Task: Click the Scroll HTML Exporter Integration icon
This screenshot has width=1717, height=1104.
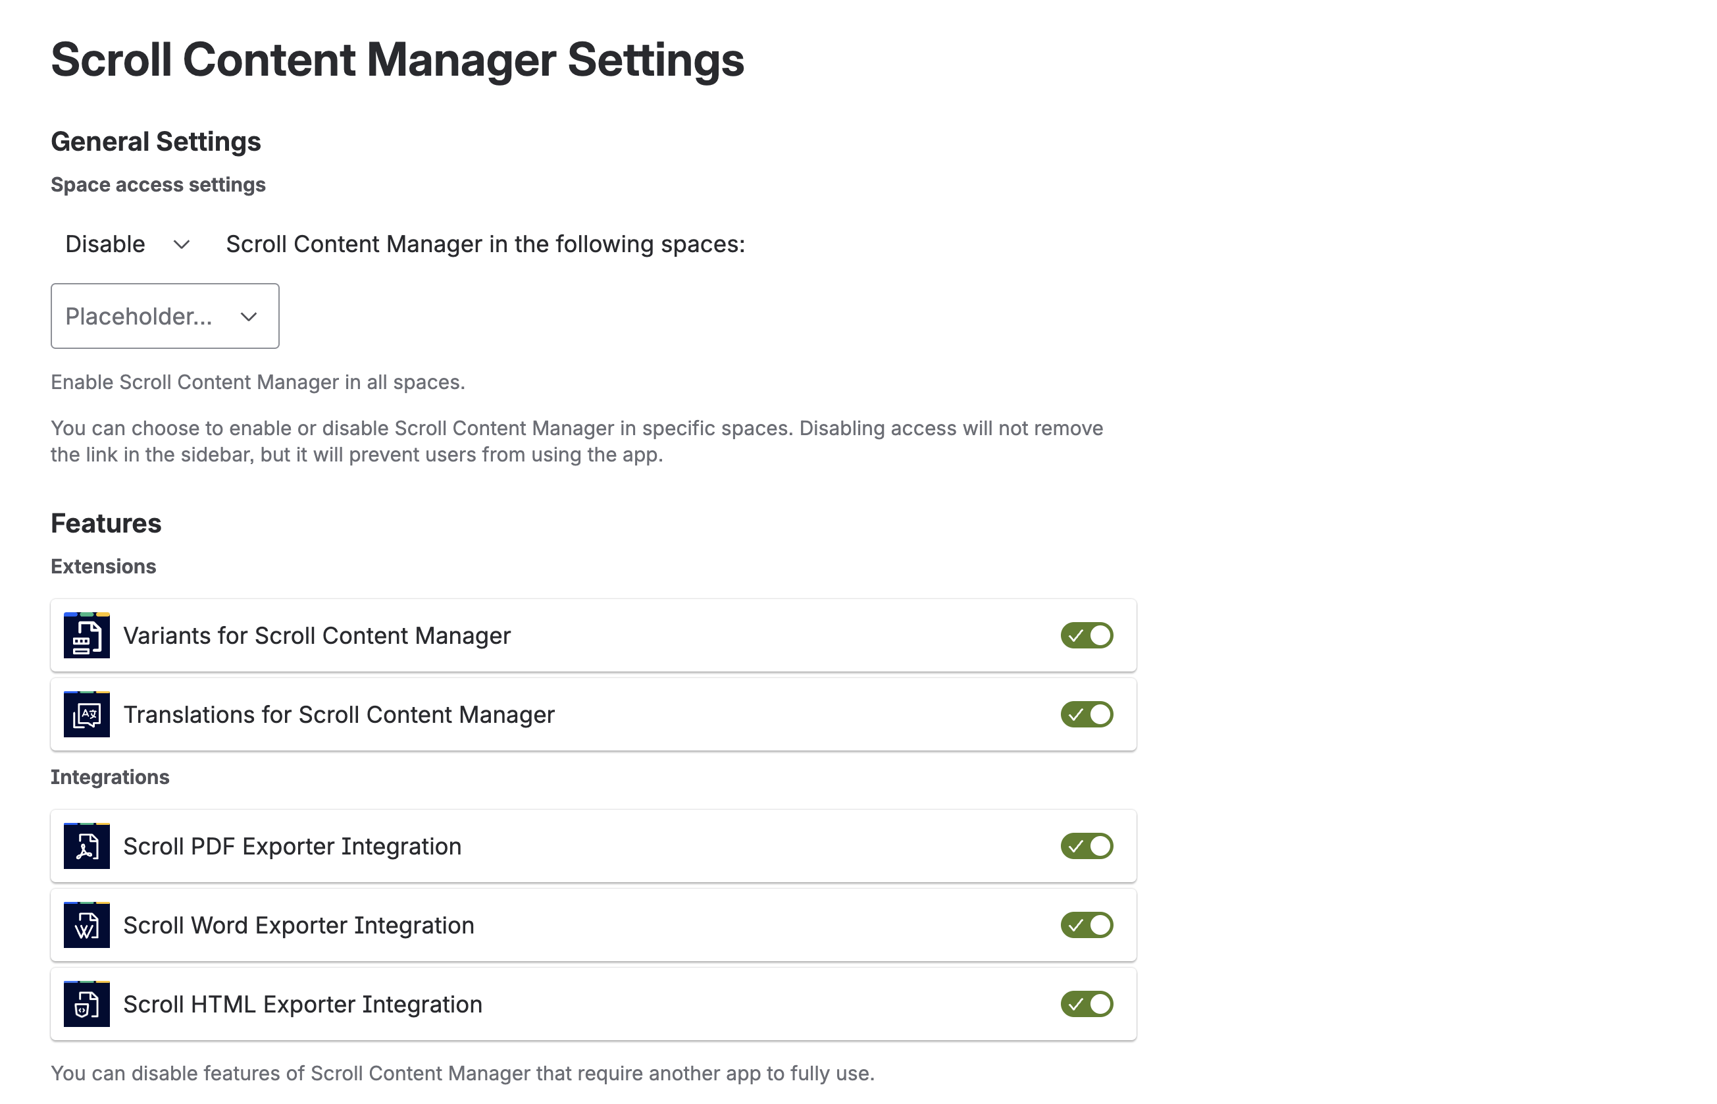Action: click(x=86, y=1004)
